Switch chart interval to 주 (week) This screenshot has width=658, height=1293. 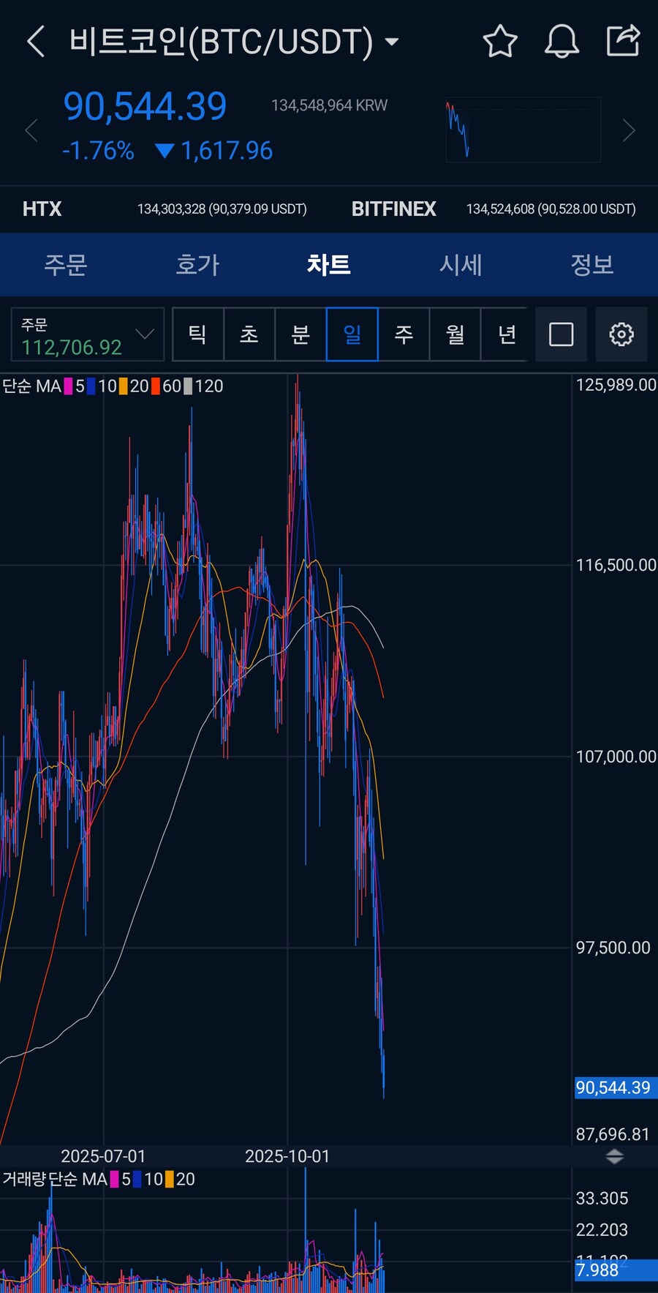click(x=404, y=335)
